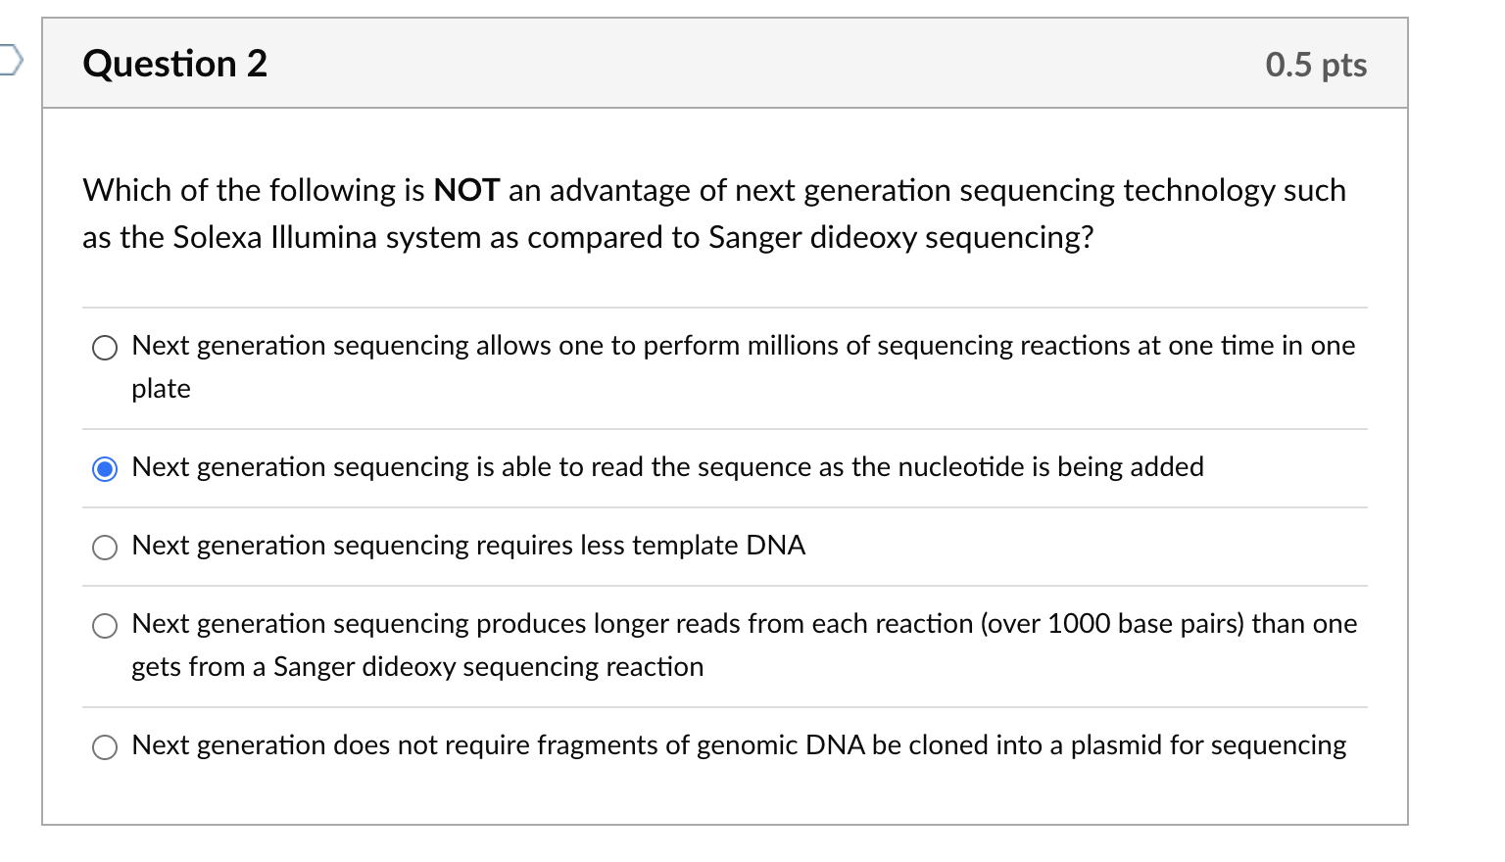Viewport: 1505px width, 862px height.
Task: Click the answer text about less template DNA
Action: 467,547
